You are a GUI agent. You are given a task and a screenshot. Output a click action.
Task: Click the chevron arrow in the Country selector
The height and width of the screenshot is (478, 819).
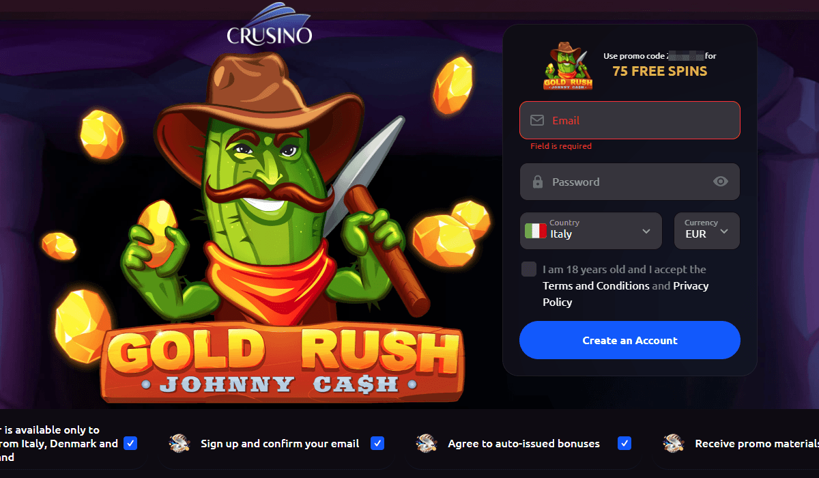point(646,231)
